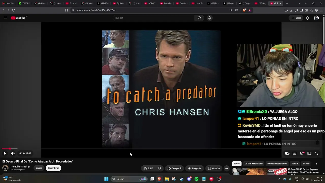Switch to the TRASHIT Kick tab
This screenshot has height=183, width=325.
pyautogui.click(x=24, y=3)
